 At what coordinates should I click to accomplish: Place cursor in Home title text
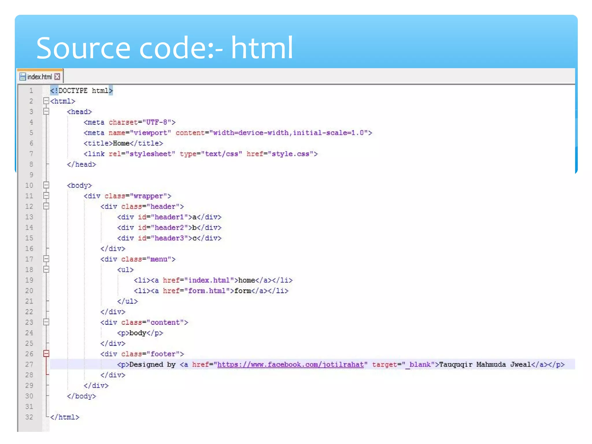click(x=121, y=143)
